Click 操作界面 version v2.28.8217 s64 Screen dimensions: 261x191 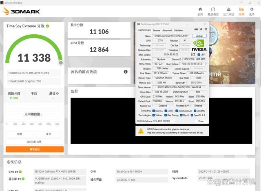click(142, 180)
